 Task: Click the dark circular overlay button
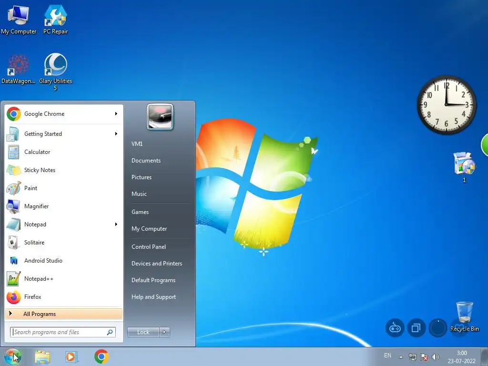point(437,328)
